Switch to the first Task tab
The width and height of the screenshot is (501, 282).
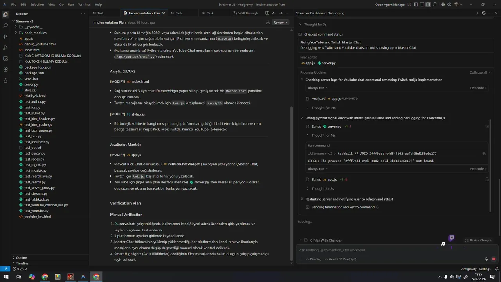101,13
